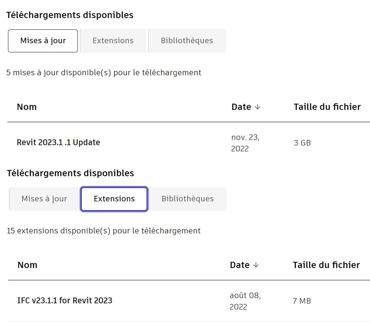Click the août 08, 2022 date cell
The image size is (370, 322).
click(x=245, y=301)
